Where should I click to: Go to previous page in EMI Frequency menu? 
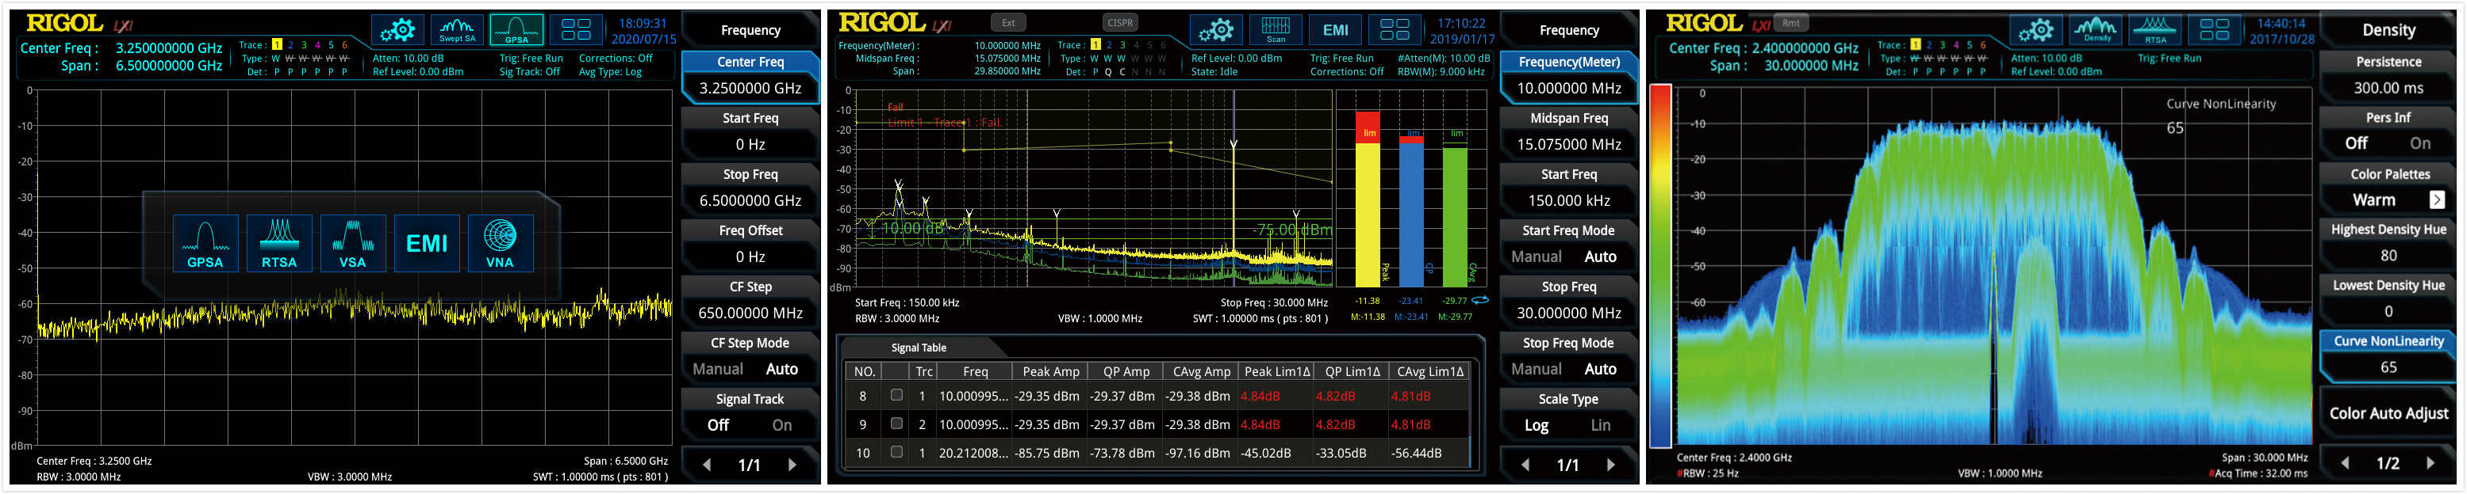click(1525, 465)
